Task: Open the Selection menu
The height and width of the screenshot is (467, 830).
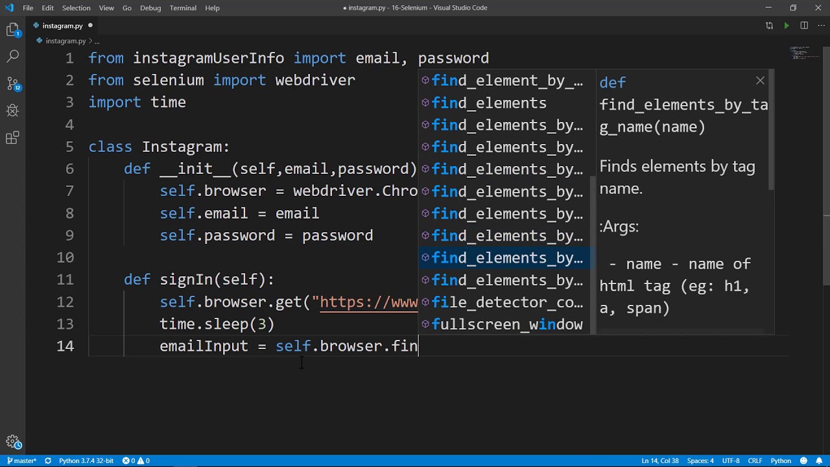Action: tap(77, 8)
